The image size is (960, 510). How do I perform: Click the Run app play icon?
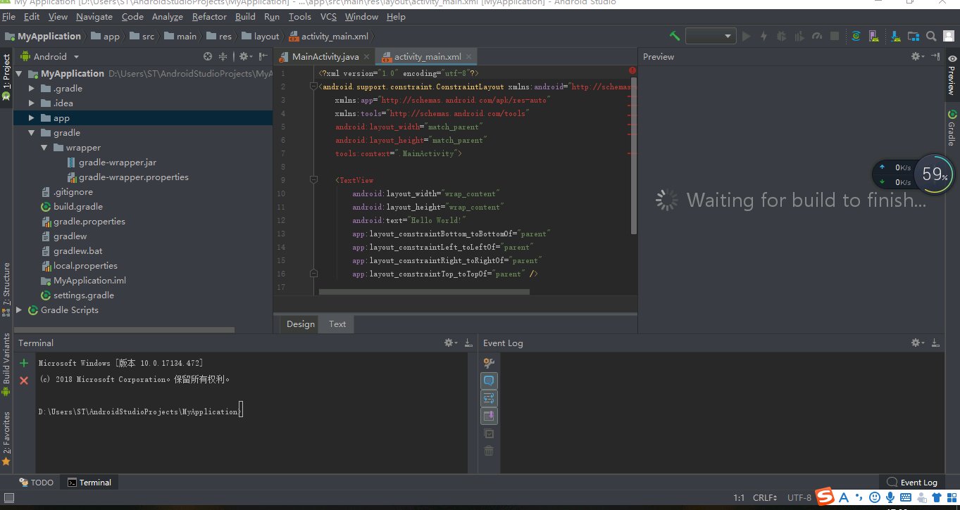pyautogui.click(x=747, y=36)
